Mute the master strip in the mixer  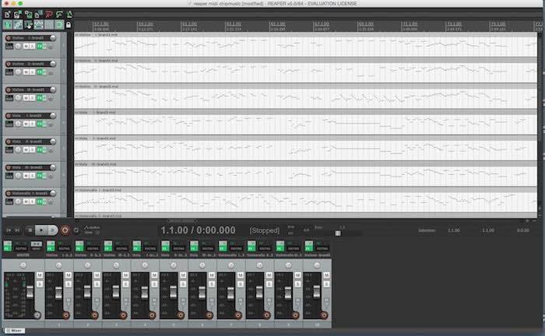(40, 275)
